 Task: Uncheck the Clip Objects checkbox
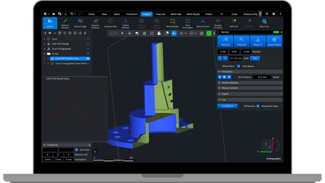click(x=239, y=66)
